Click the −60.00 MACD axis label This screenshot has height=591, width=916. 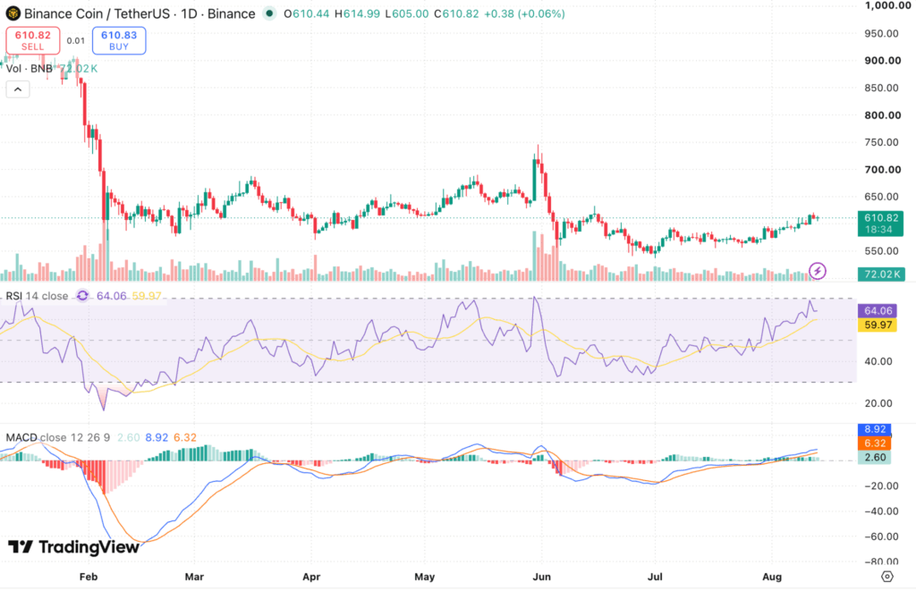click(x=881, y=536)
